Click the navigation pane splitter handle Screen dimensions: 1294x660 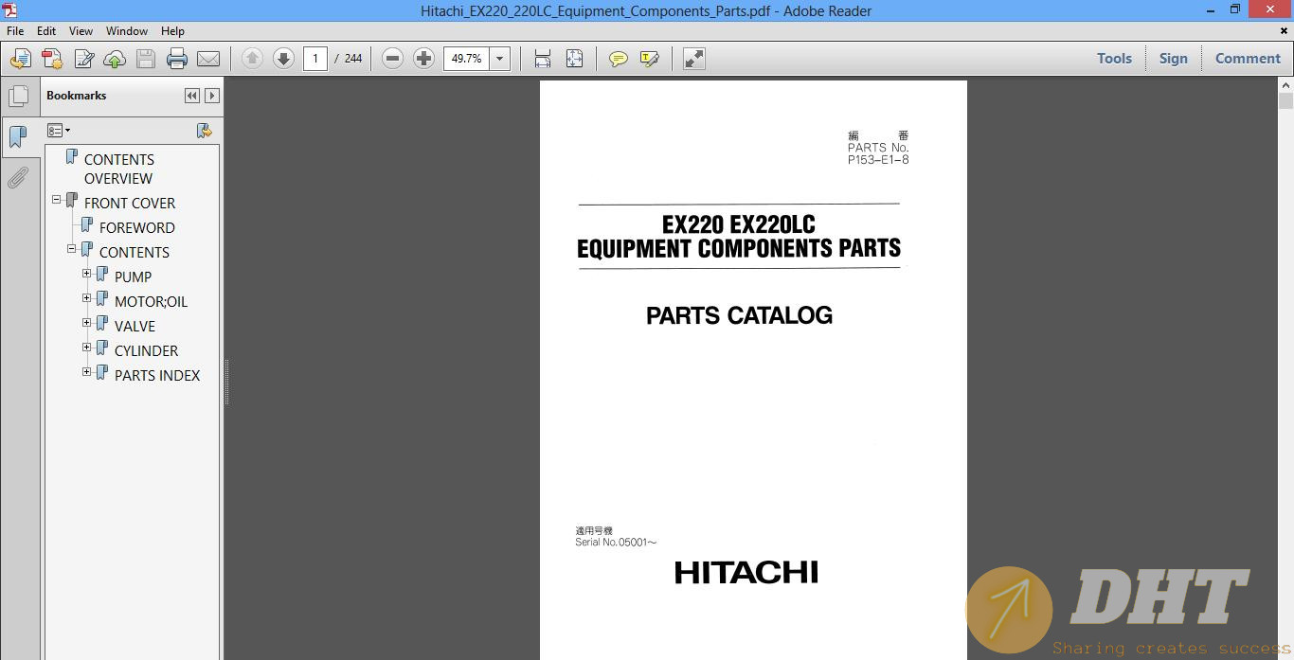[x=226, y=382]
